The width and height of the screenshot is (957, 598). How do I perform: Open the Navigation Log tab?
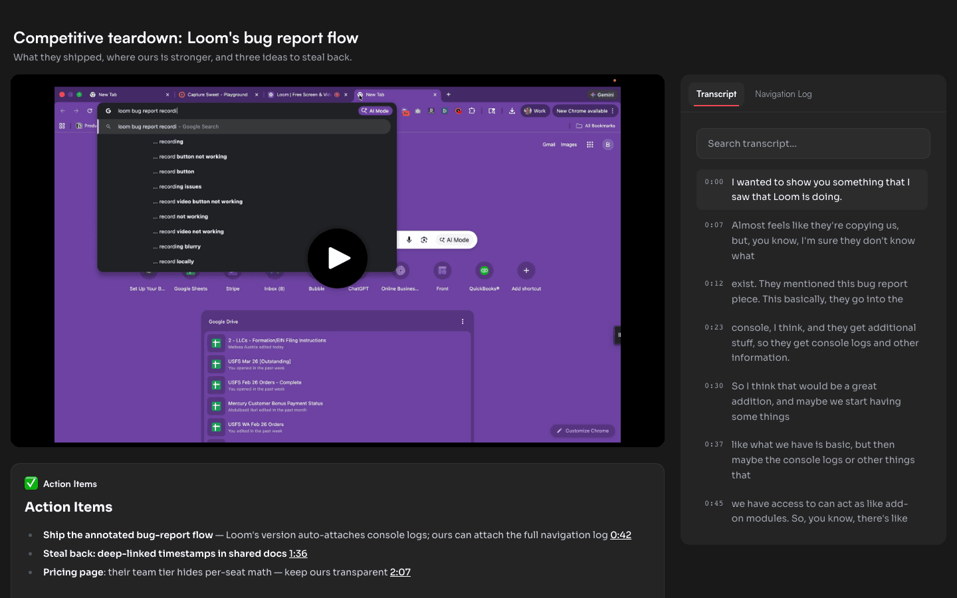point(783,94)
